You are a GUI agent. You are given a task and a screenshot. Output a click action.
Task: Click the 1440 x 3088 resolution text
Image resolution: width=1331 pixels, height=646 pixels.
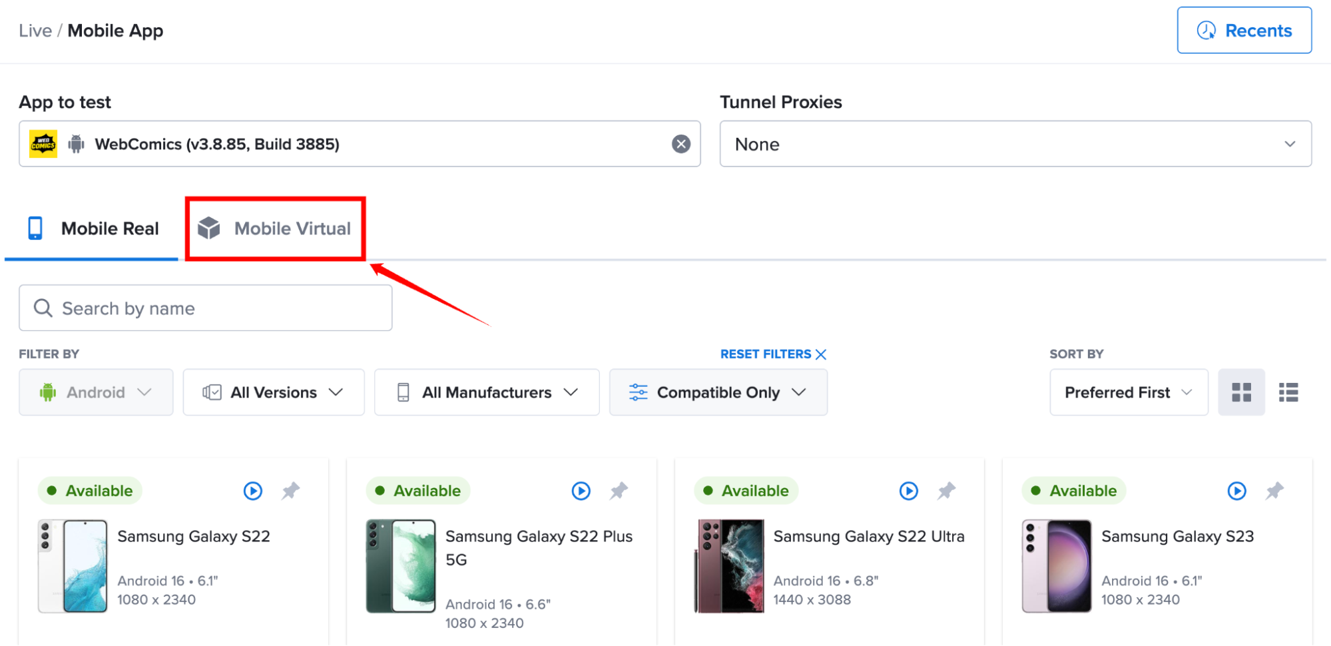click(x=812, y=599)
